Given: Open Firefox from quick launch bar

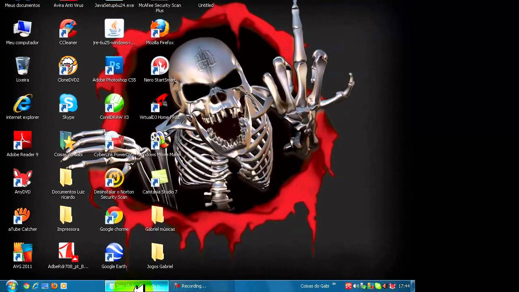Looking at the screenshot, I should pos(54,286).
